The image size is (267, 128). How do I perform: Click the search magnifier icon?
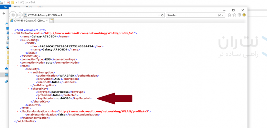tap(219, 15)
